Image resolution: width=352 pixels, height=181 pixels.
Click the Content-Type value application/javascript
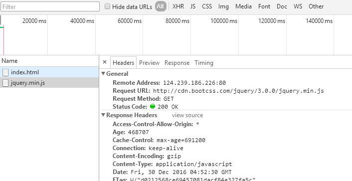[194, 164]
